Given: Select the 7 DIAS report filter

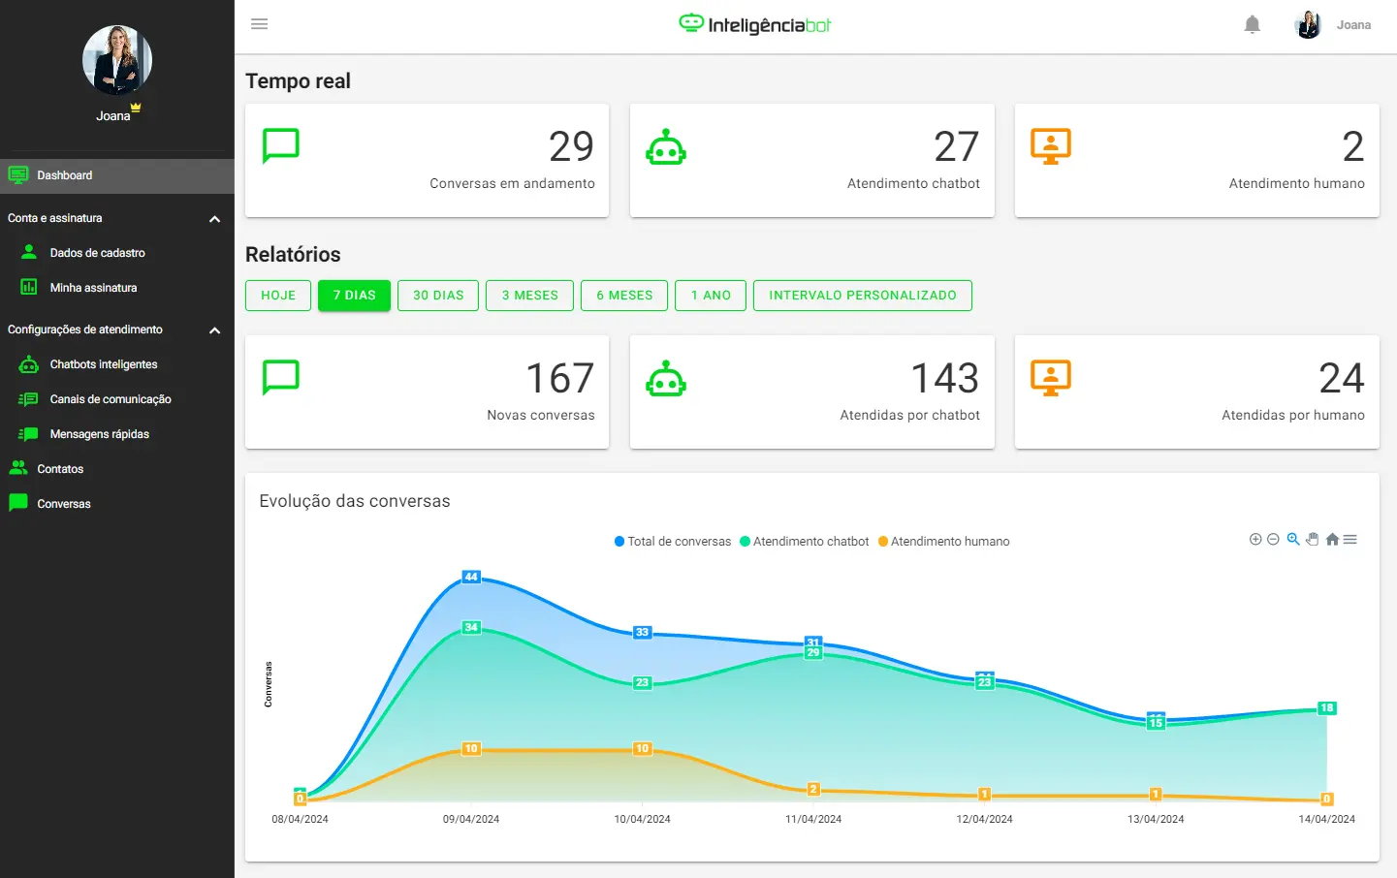Looking at the screenshot, I should [x=354, y=296].
